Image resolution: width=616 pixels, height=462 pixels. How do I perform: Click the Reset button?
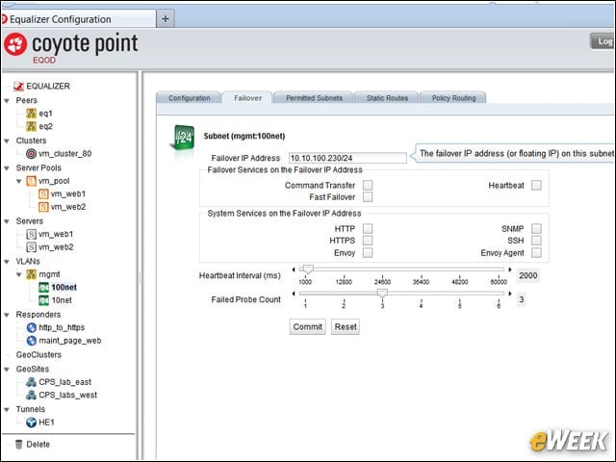(346, 327)
